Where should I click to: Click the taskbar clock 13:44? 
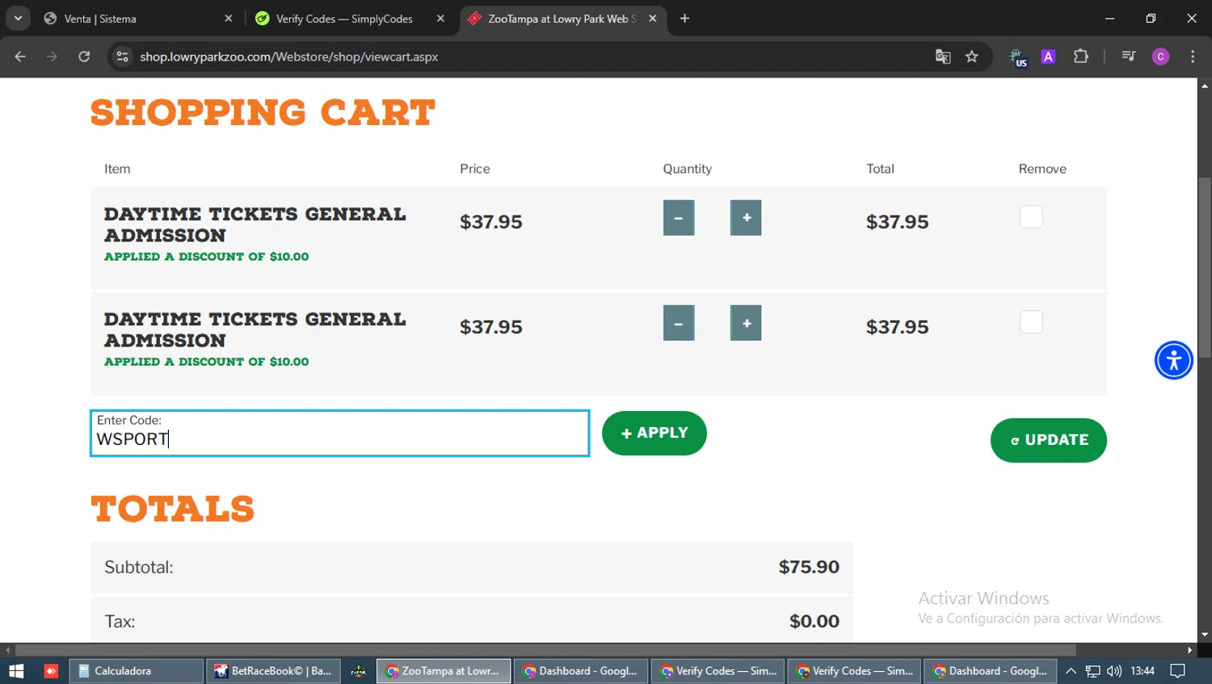(x=1143, y=671)
